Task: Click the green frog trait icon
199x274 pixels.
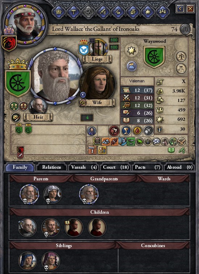Action: (139, 142)
